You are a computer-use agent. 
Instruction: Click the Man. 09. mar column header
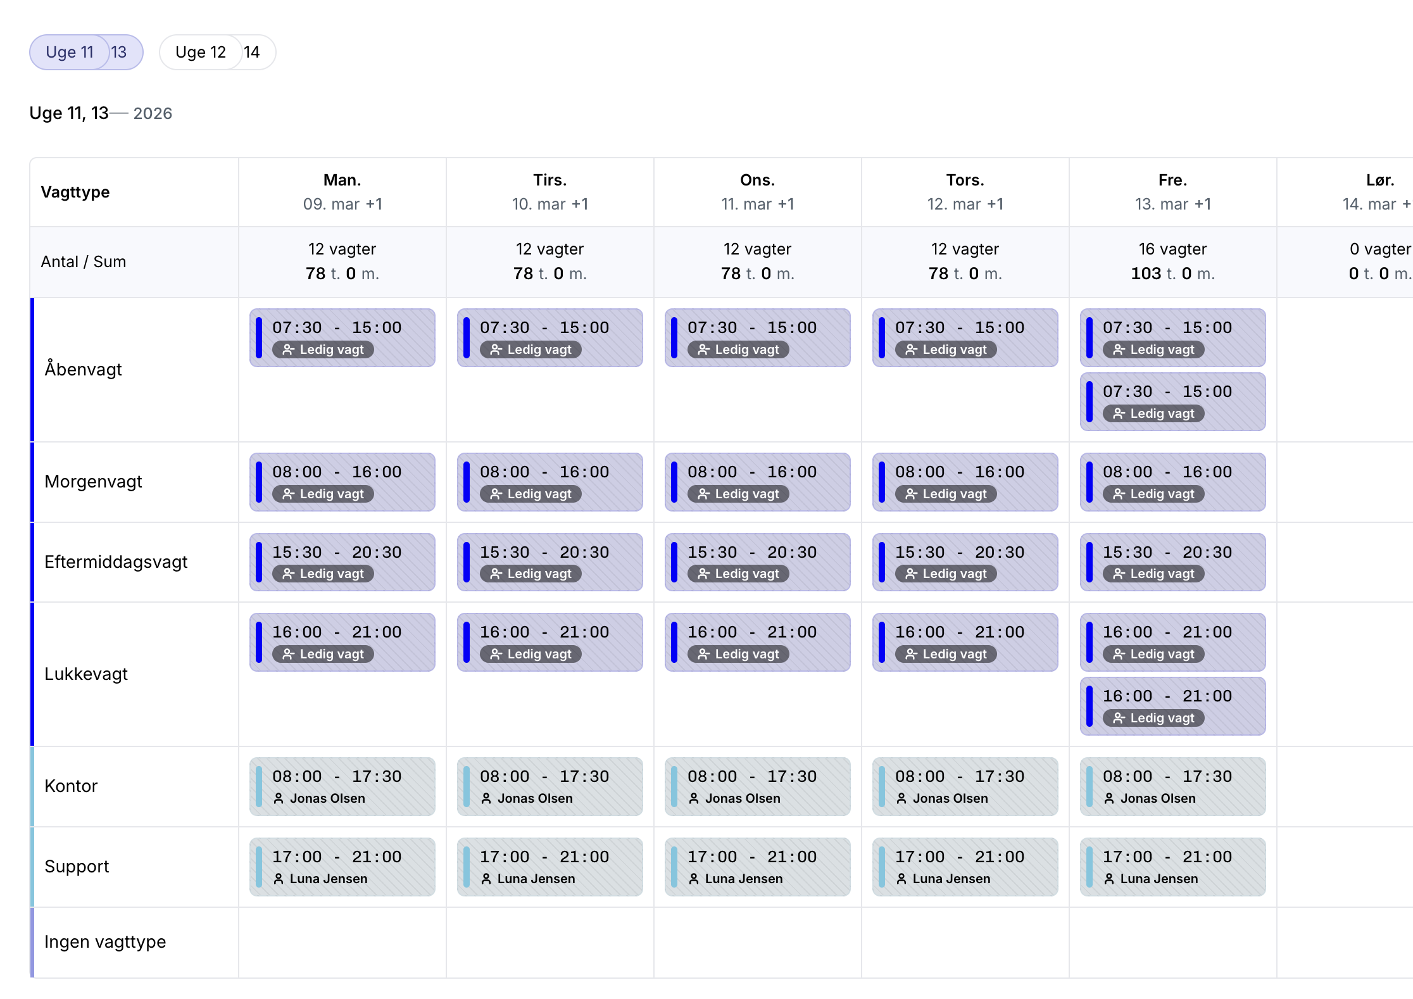[342, 192]
